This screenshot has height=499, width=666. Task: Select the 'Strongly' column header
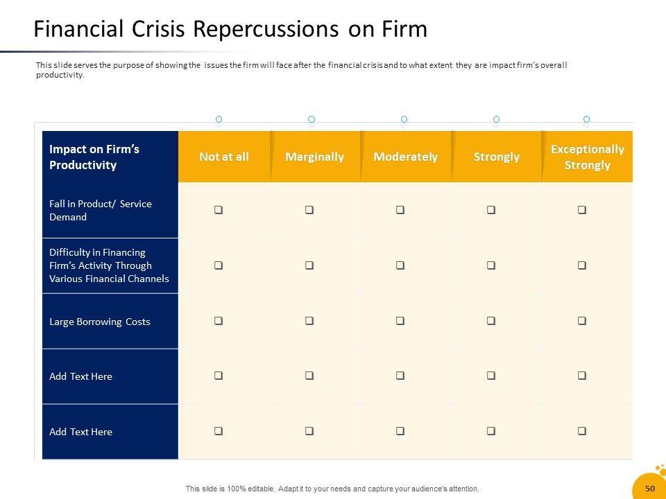pos(496,157)
